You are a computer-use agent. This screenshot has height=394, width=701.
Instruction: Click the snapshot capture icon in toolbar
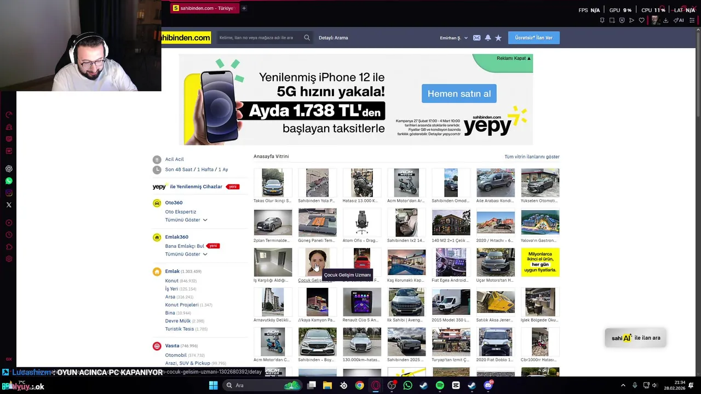tap(612, 20)
